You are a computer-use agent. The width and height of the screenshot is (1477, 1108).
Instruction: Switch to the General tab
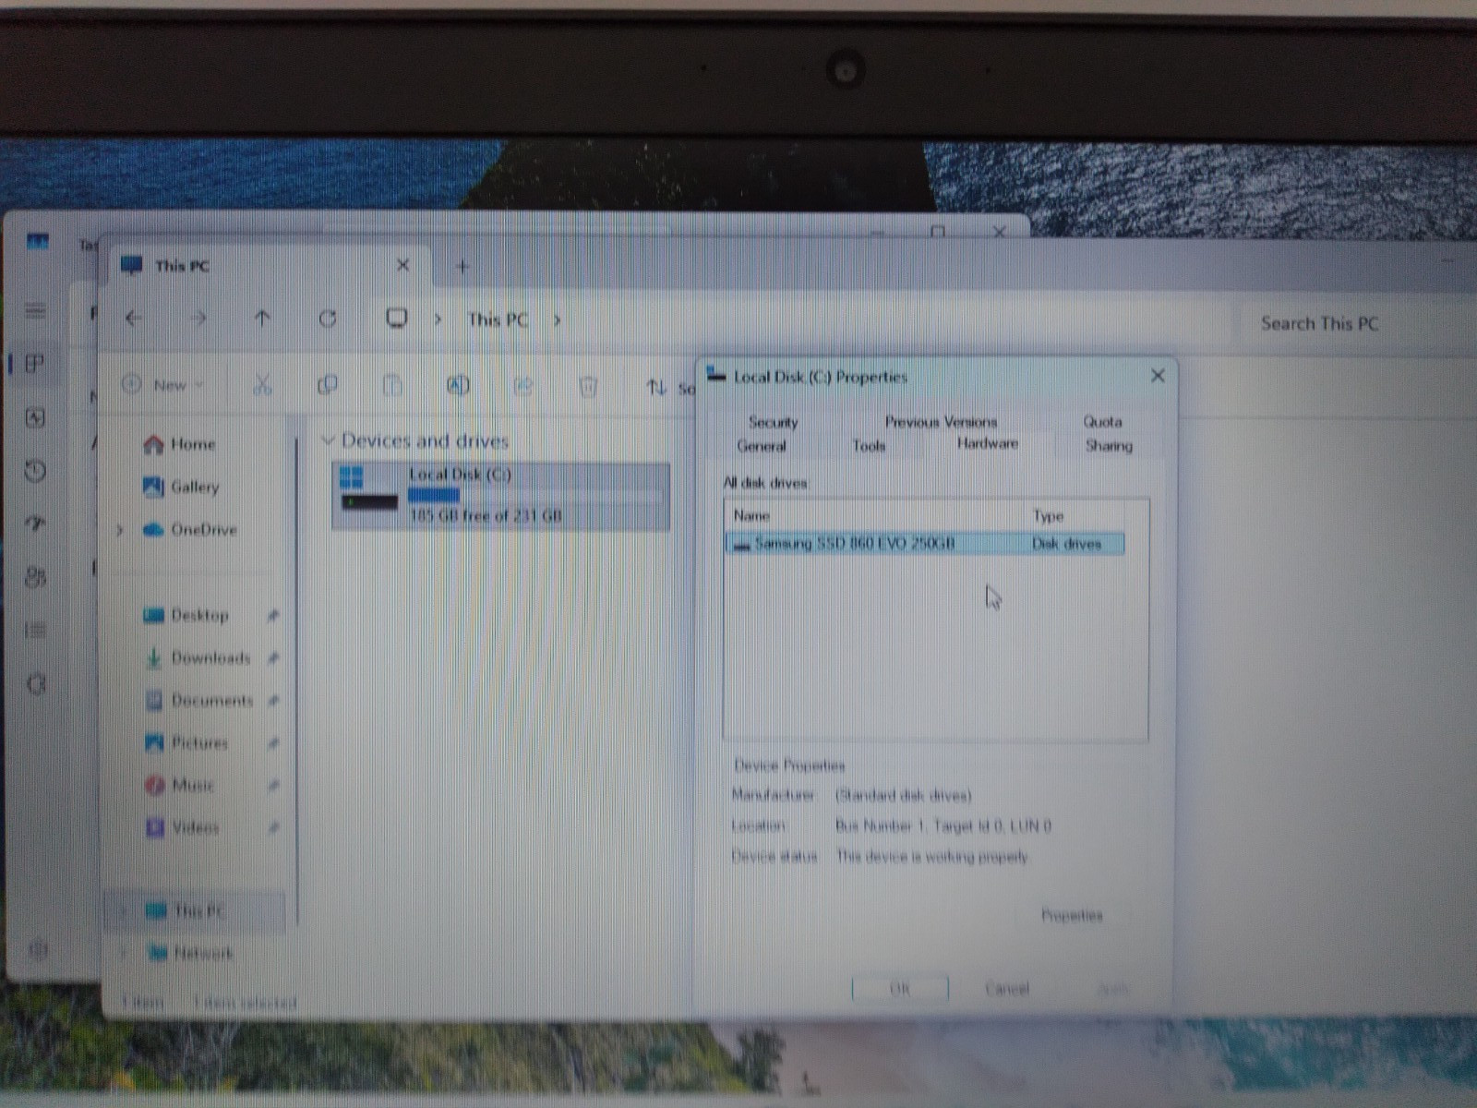(762, 446)
